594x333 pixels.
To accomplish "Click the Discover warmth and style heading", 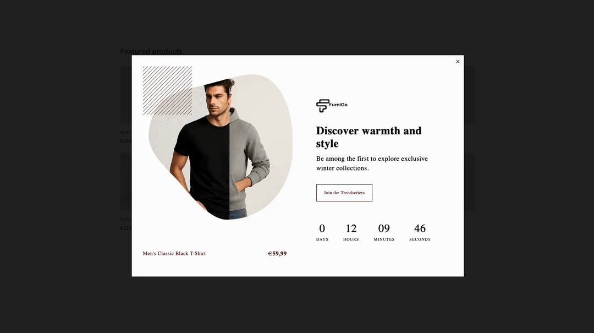I will pos(369,137).
